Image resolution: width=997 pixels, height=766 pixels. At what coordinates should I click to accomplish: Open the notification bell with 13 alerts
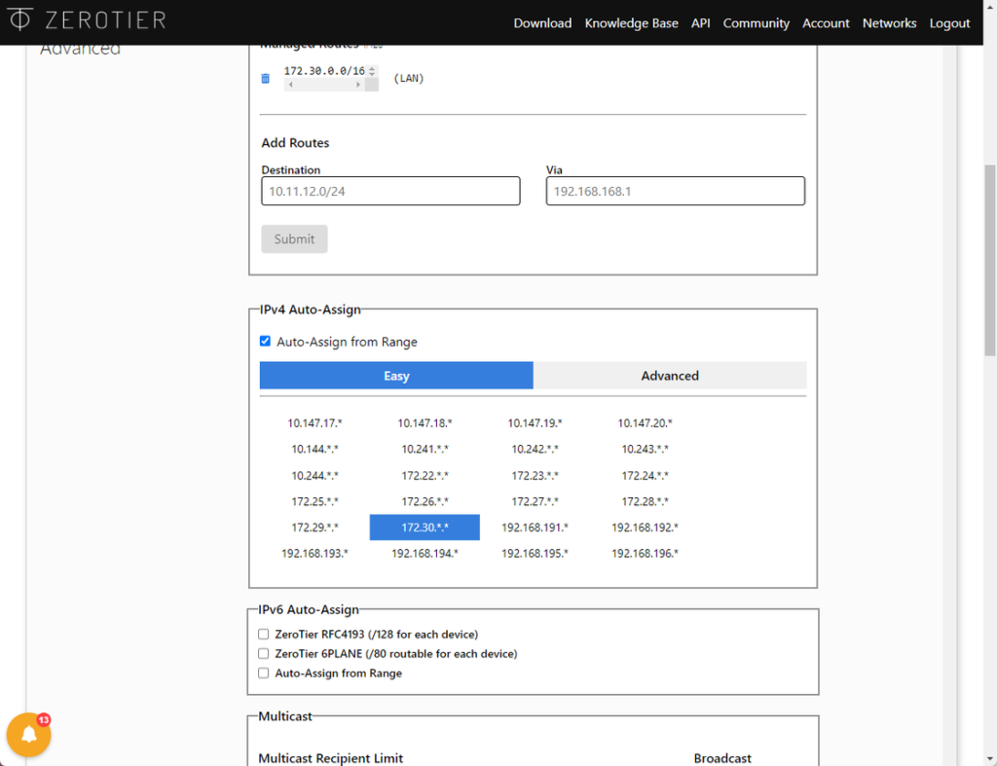click(x=29, y=735)
